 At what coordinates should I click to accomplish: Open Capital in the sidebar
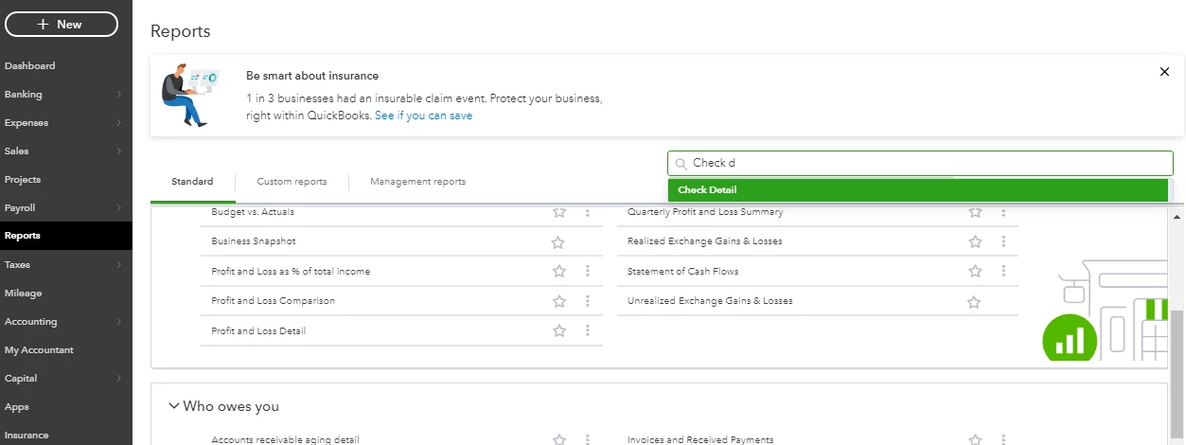21,379
